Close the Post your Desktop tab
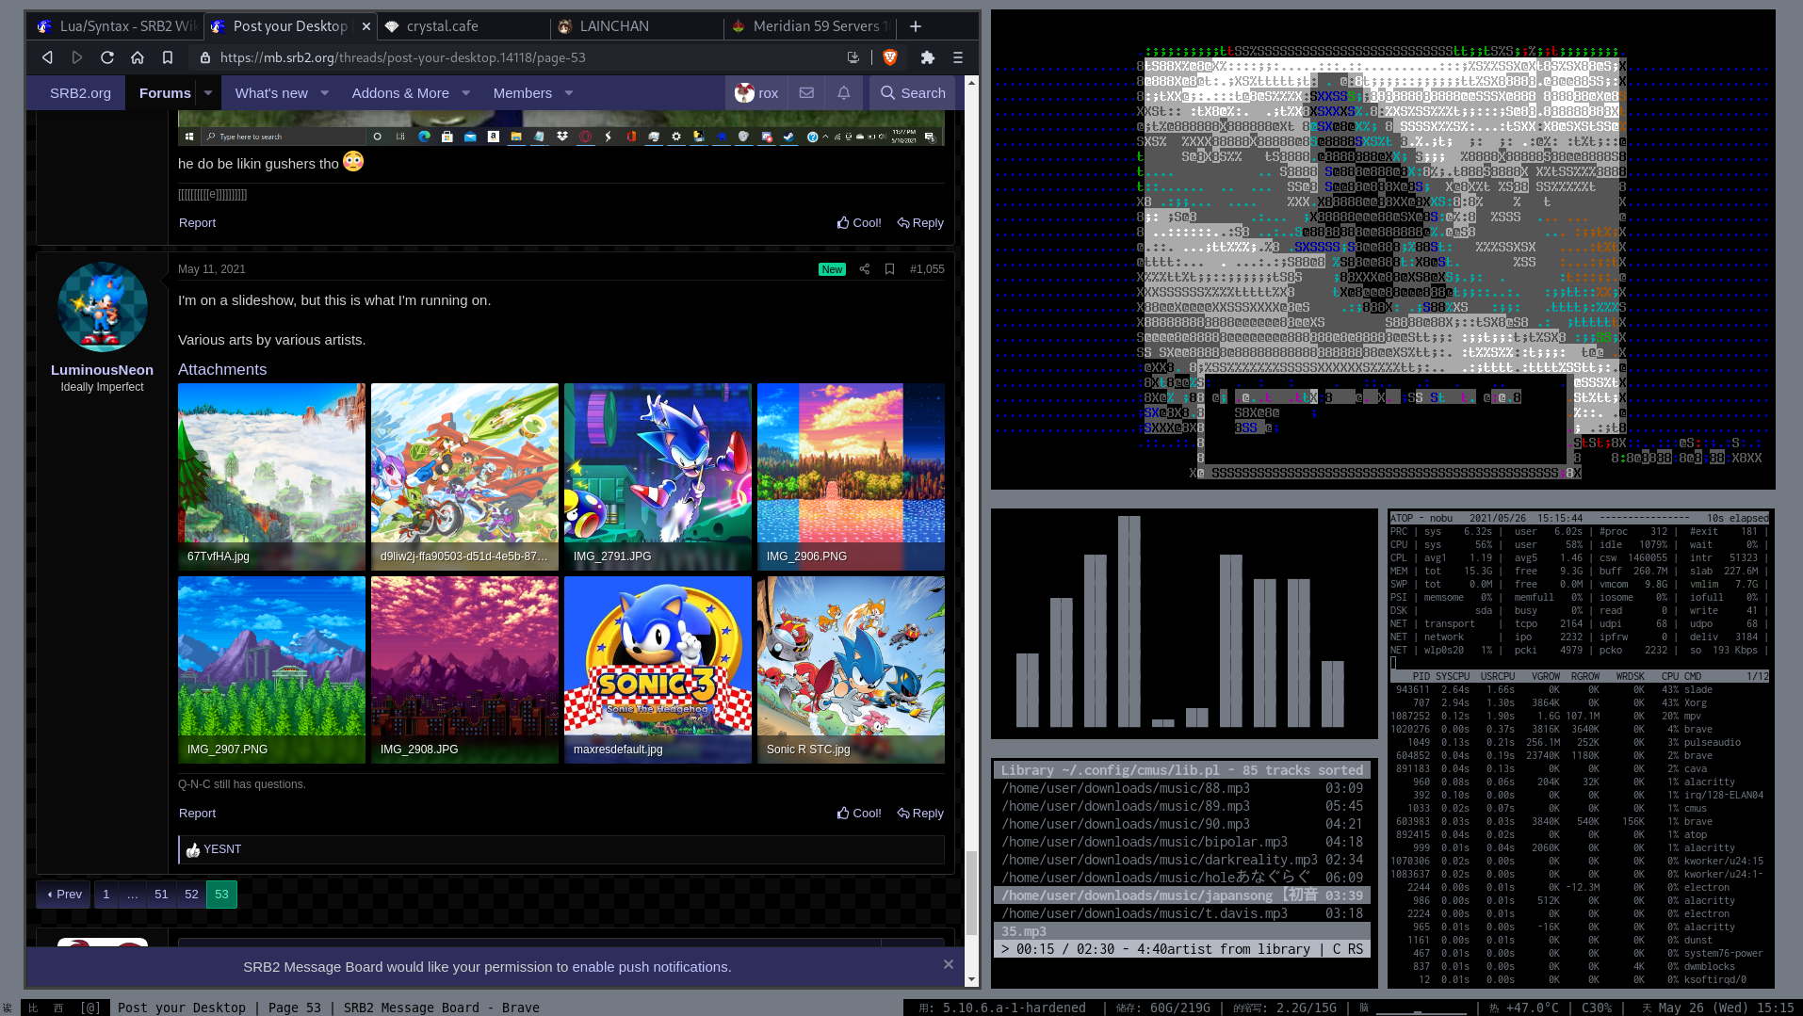The height and width of the screenshot is (1016, 1803). pyautogui.click(x=366, y=26)
